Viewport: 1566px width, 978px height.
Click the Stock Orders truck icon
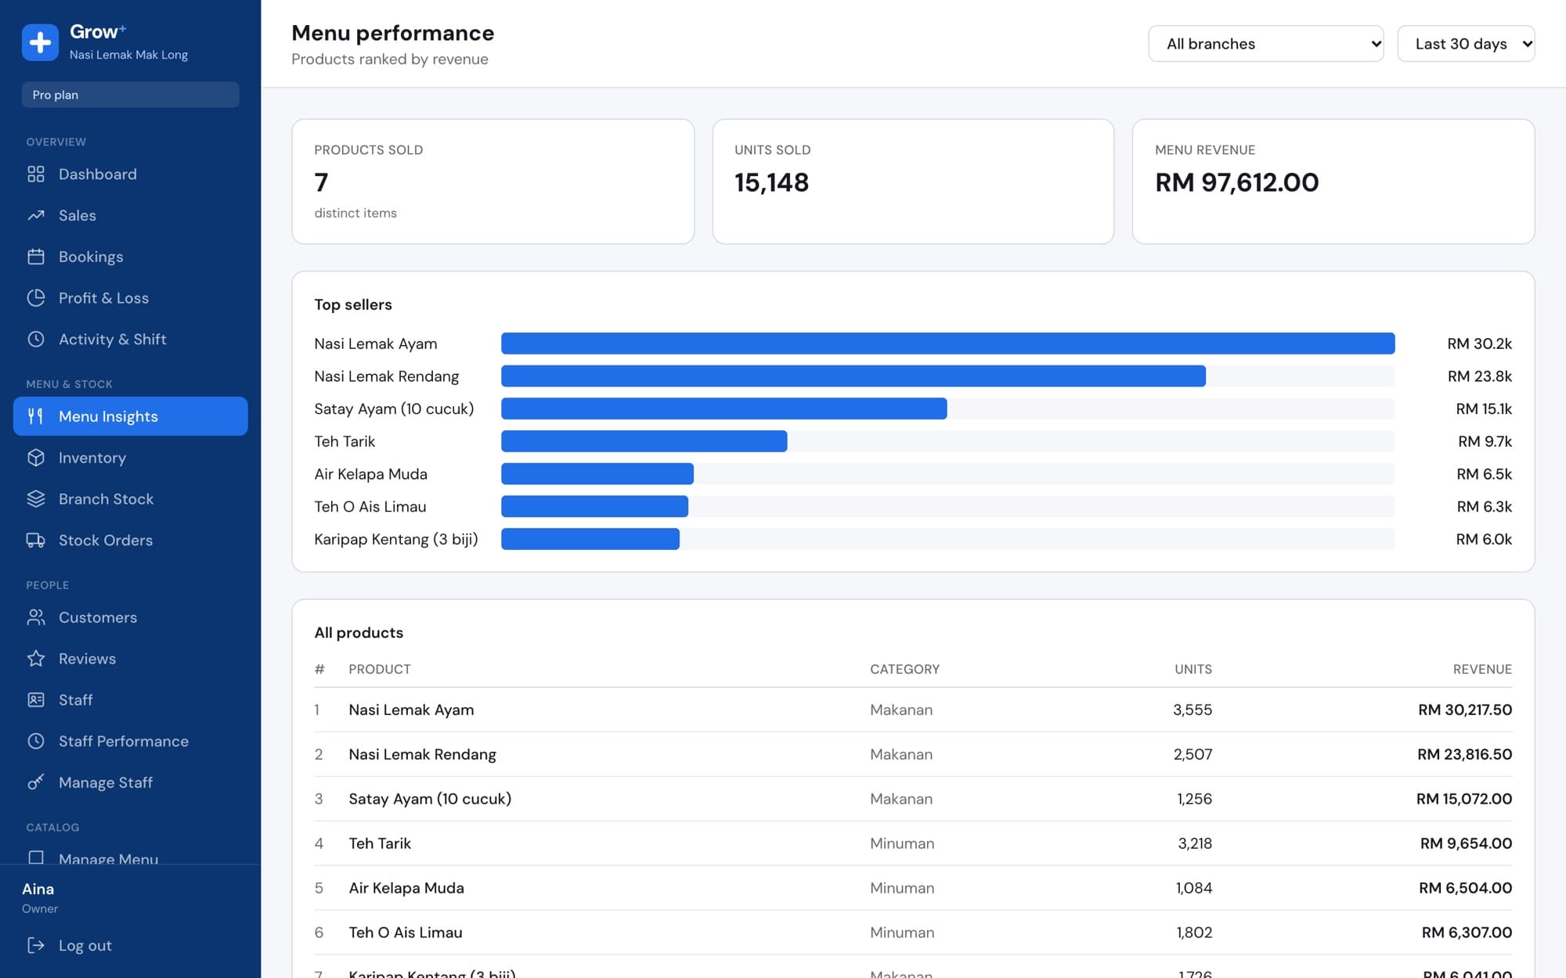[36, 540]
